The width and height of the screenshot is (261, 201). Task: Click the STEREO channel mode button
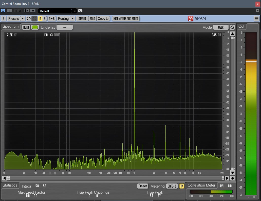[x=82, y=19]
